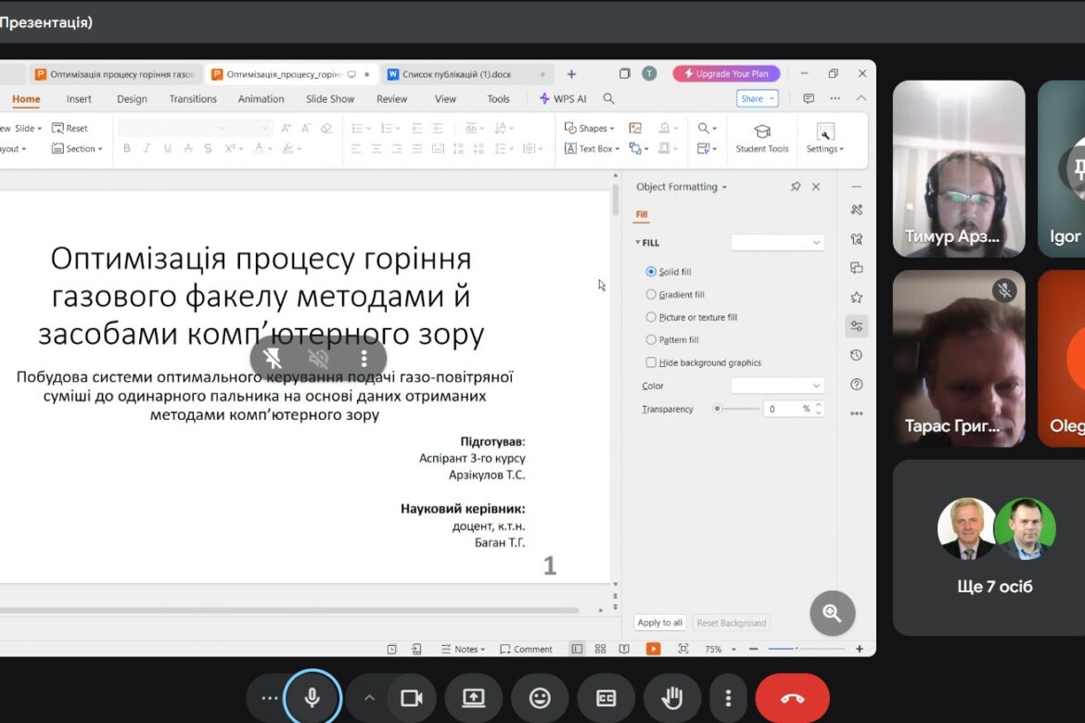Click Upgrade Your Plan button
Image resolution: width=1085 pixels, height=723 pixels.
click(x=726, y=74)
